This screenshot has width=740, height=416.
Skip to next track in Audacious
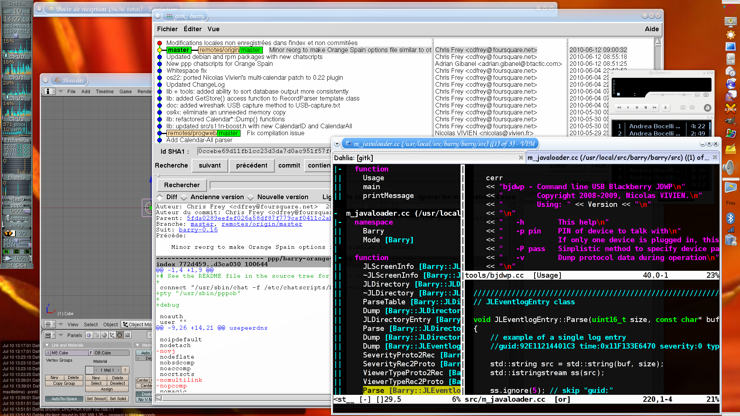(654, 107)
